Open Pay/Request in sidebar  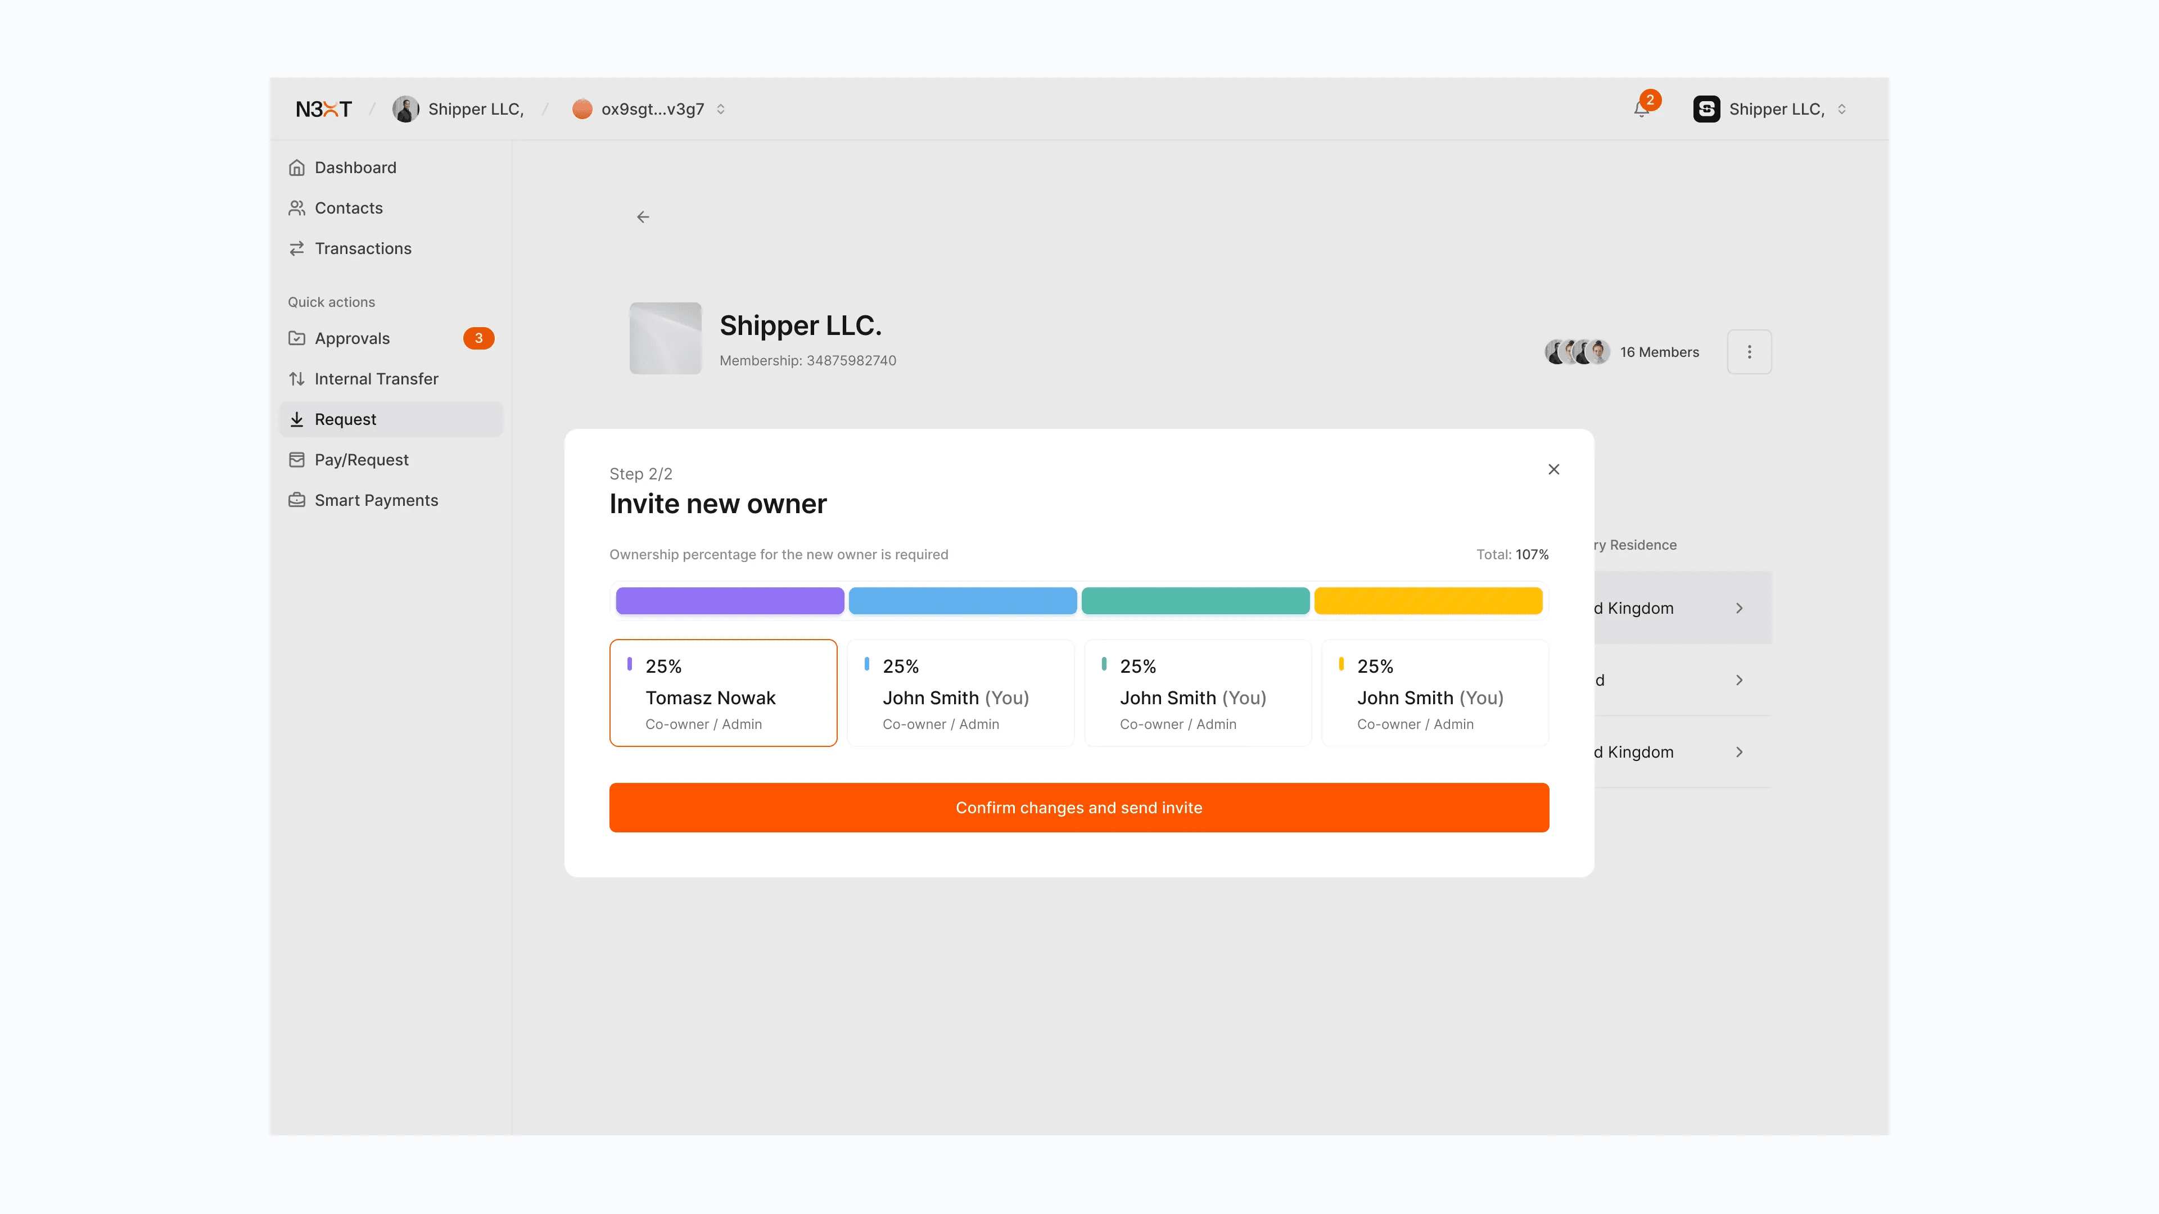(x=391, y=460)
